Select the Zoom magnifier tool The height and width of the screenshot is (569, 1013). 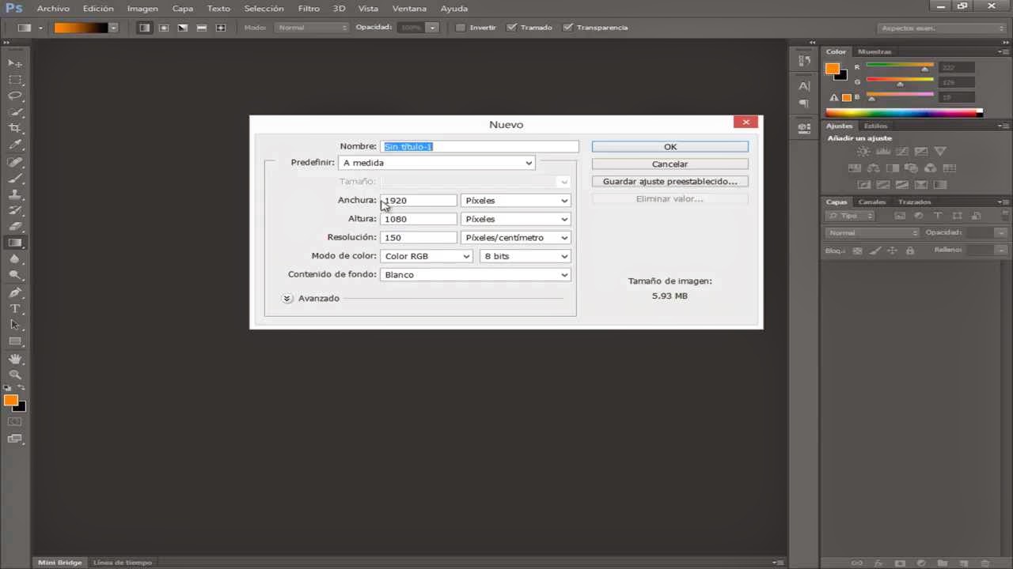pyautogui.click(x=15, y=375)
